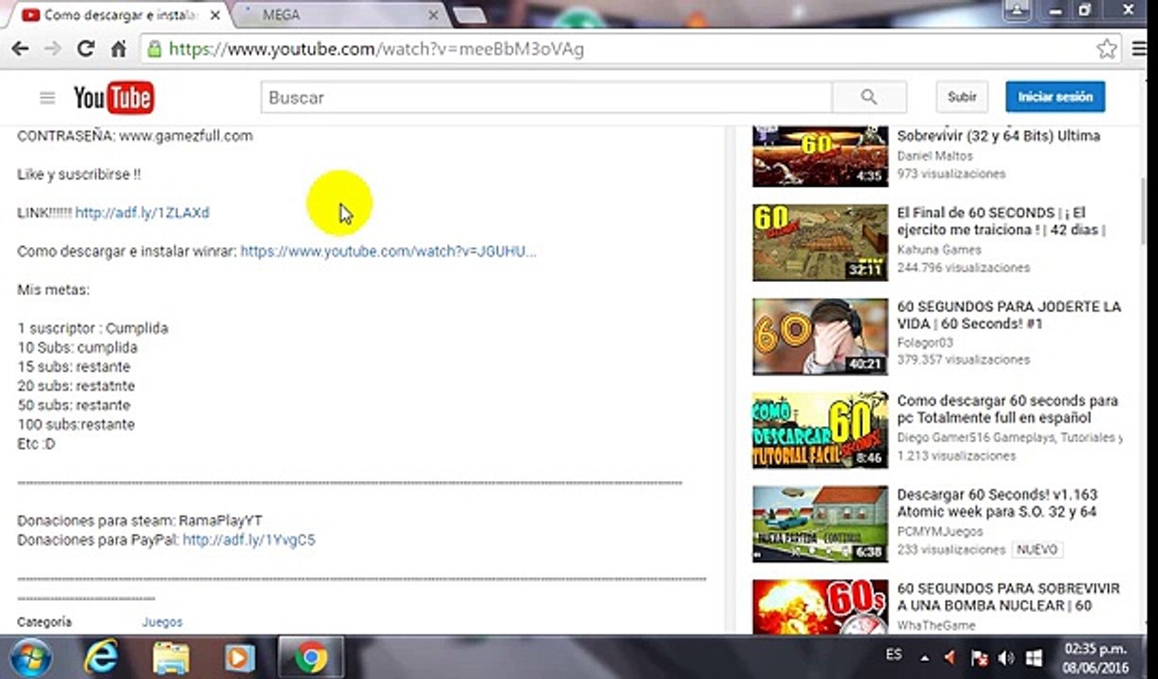Screen dimensions: 1158x679
Task: Open 'SOBREVIVIR A UNA BOMBA NUCLEAR' thumbnail
Action: 820,606
